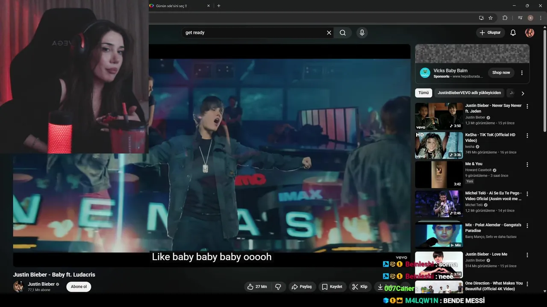Open menu for Michel Teló video
The image size is (547, 307).
527,194
